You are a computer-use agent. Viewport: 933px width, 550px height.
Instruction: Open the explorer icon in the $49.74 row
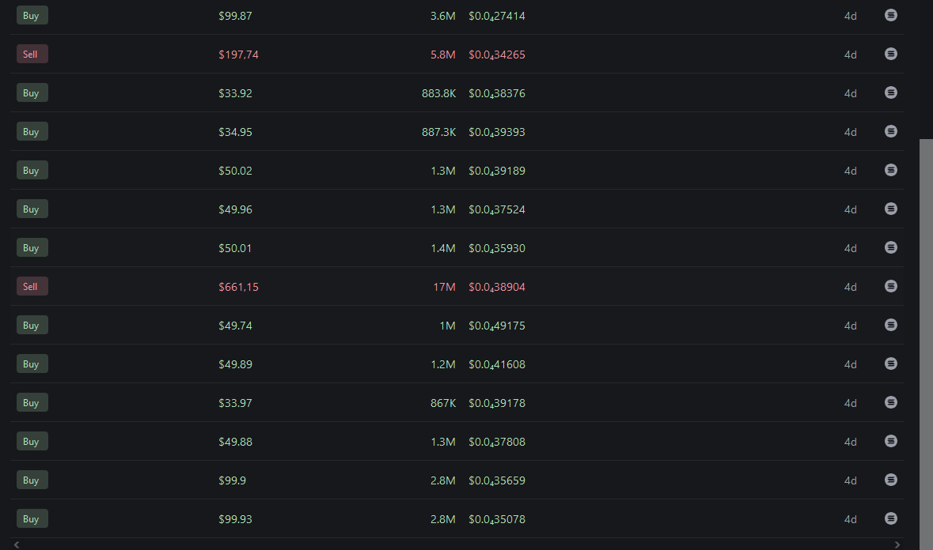coord(891,325)
